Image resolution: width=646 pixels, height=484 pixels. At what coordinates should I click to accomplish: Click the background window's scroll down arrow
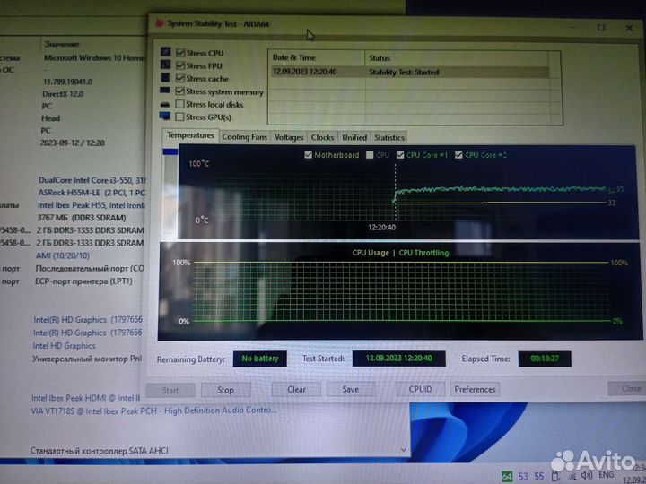404,450
